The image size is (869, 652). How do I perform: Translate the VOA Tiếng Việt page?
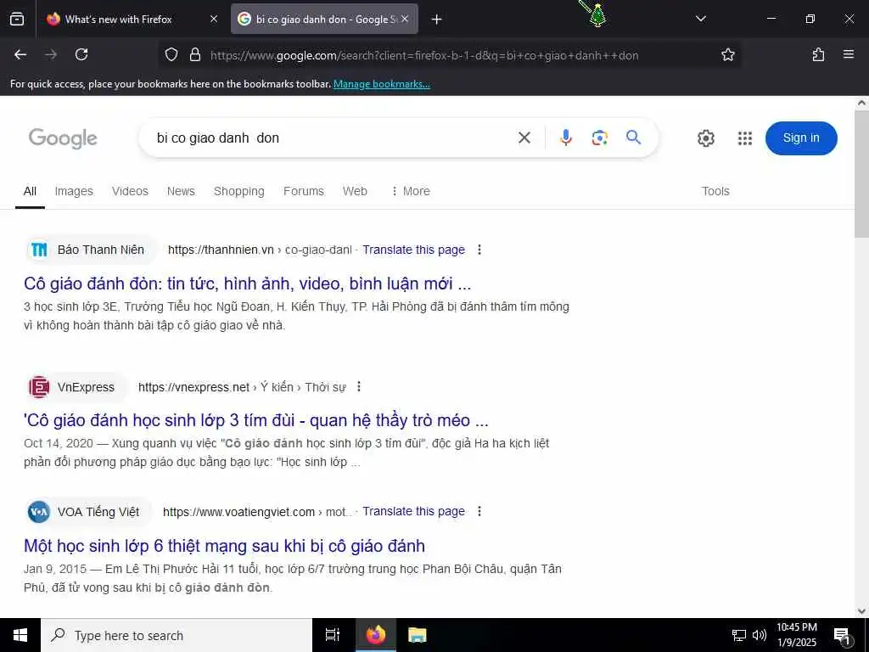point(413,512)
